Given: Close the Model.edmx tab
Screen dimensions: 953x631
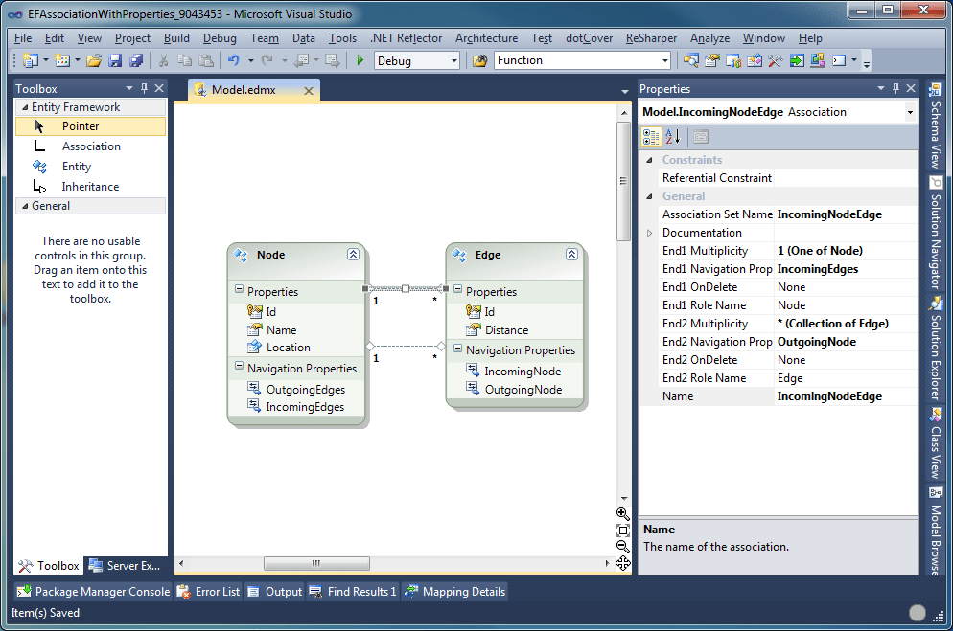Looking at the screenshot, I should click(x=309, y=91).
